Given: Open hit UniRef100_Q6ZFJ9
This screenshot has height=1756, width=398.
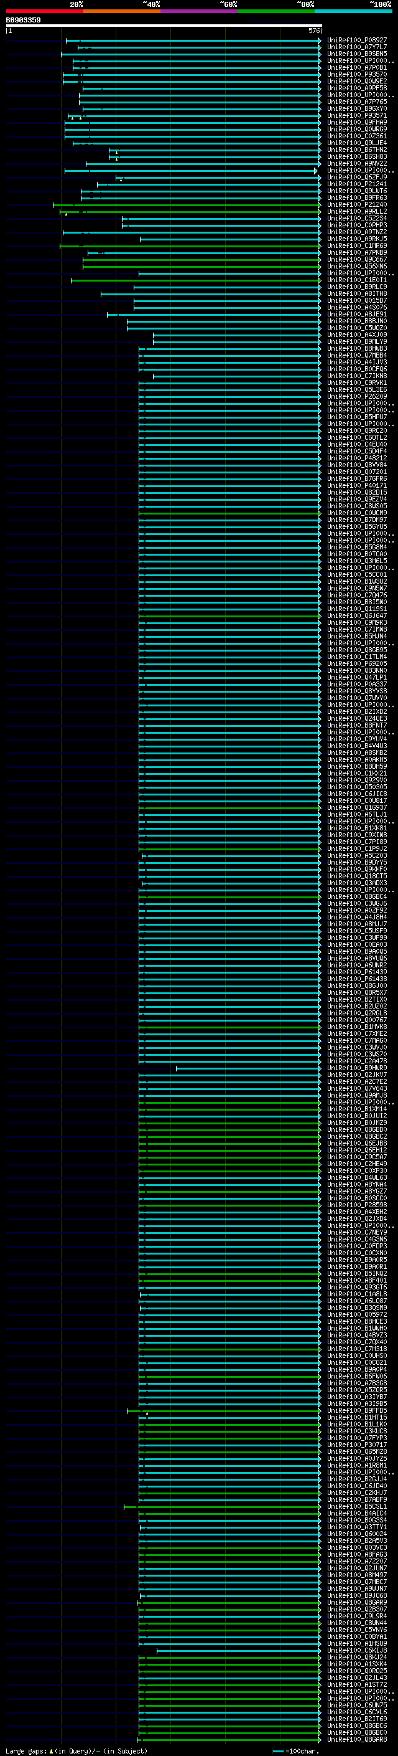Looking at the screenshot, I should (357, 178).
